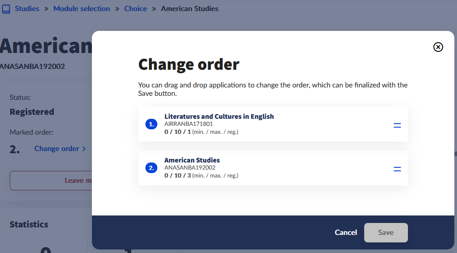Open the Change order link
This screenshot has width=457, height=253.
(x=57, y=149)
